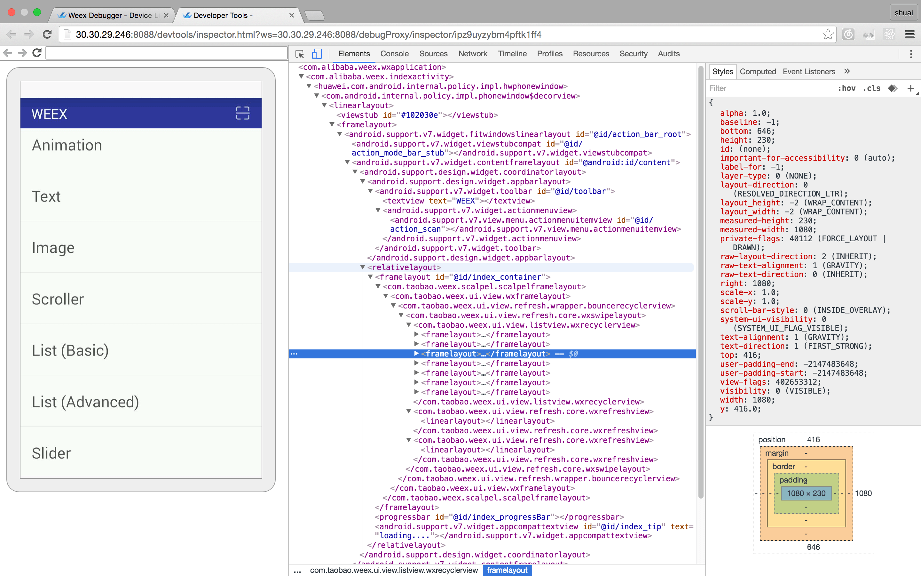Click the ellipsis beside the selected framelayout row
Viewport: 921px width, 576px height.
[x=294, y=354]
